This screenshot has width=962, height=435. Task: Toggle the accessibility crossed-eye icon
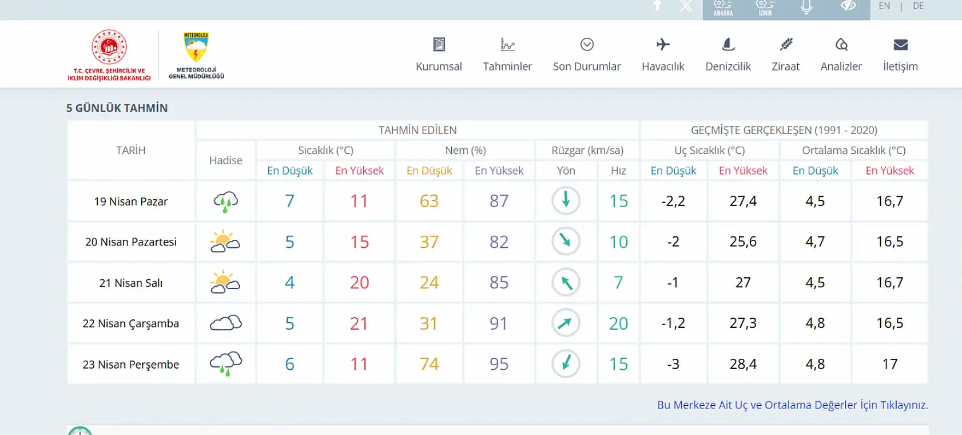[848, 5]
